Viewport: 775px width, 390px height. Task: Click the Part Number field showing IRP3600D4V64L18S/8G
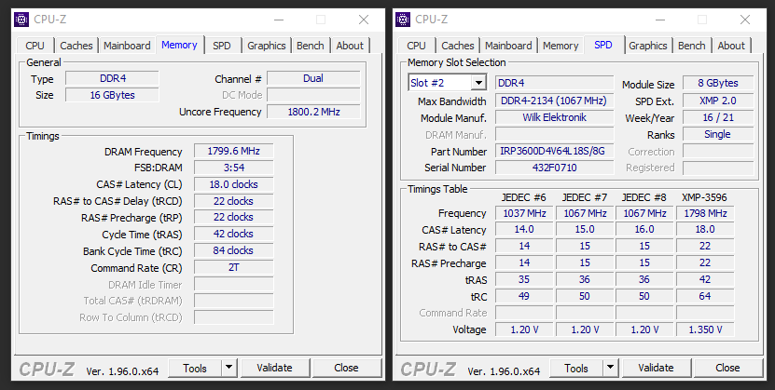click(551, 151)
